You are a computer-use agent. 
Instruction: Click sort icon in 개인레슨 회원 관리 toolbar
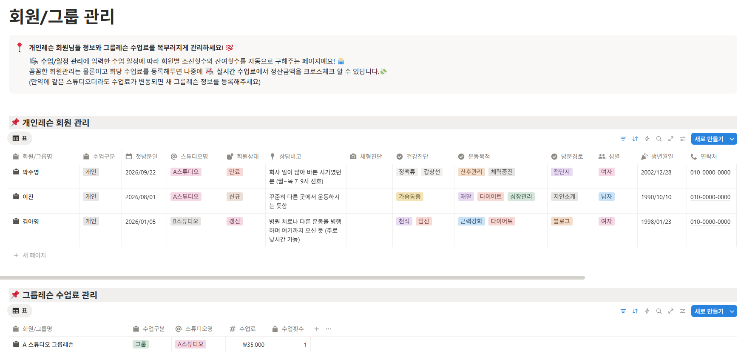[635, 139]
